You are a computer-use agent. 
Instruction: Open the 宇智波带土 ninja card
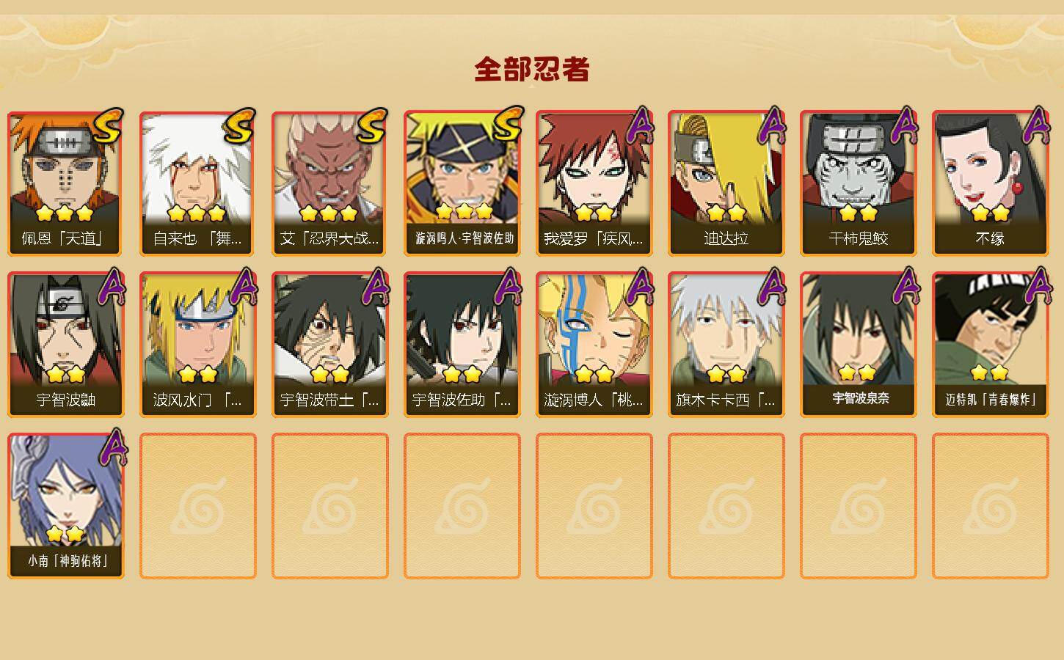pyautogui.click(x=330, y=345)
